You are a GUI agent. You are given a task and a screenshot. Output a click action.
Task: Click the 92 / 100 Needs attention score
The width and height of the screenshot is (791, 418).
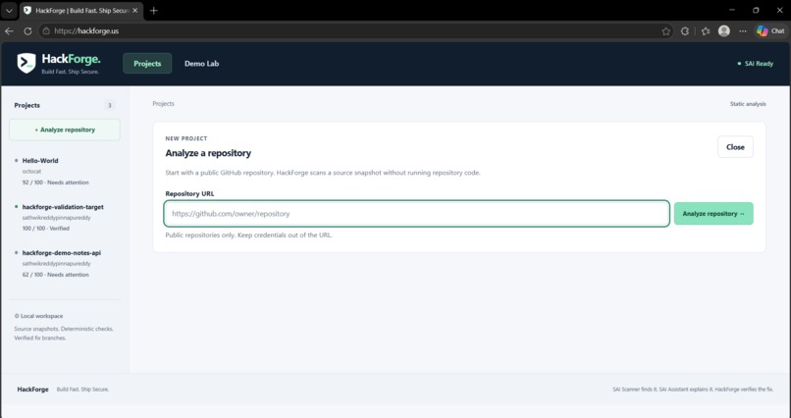(x=56, y=183)
